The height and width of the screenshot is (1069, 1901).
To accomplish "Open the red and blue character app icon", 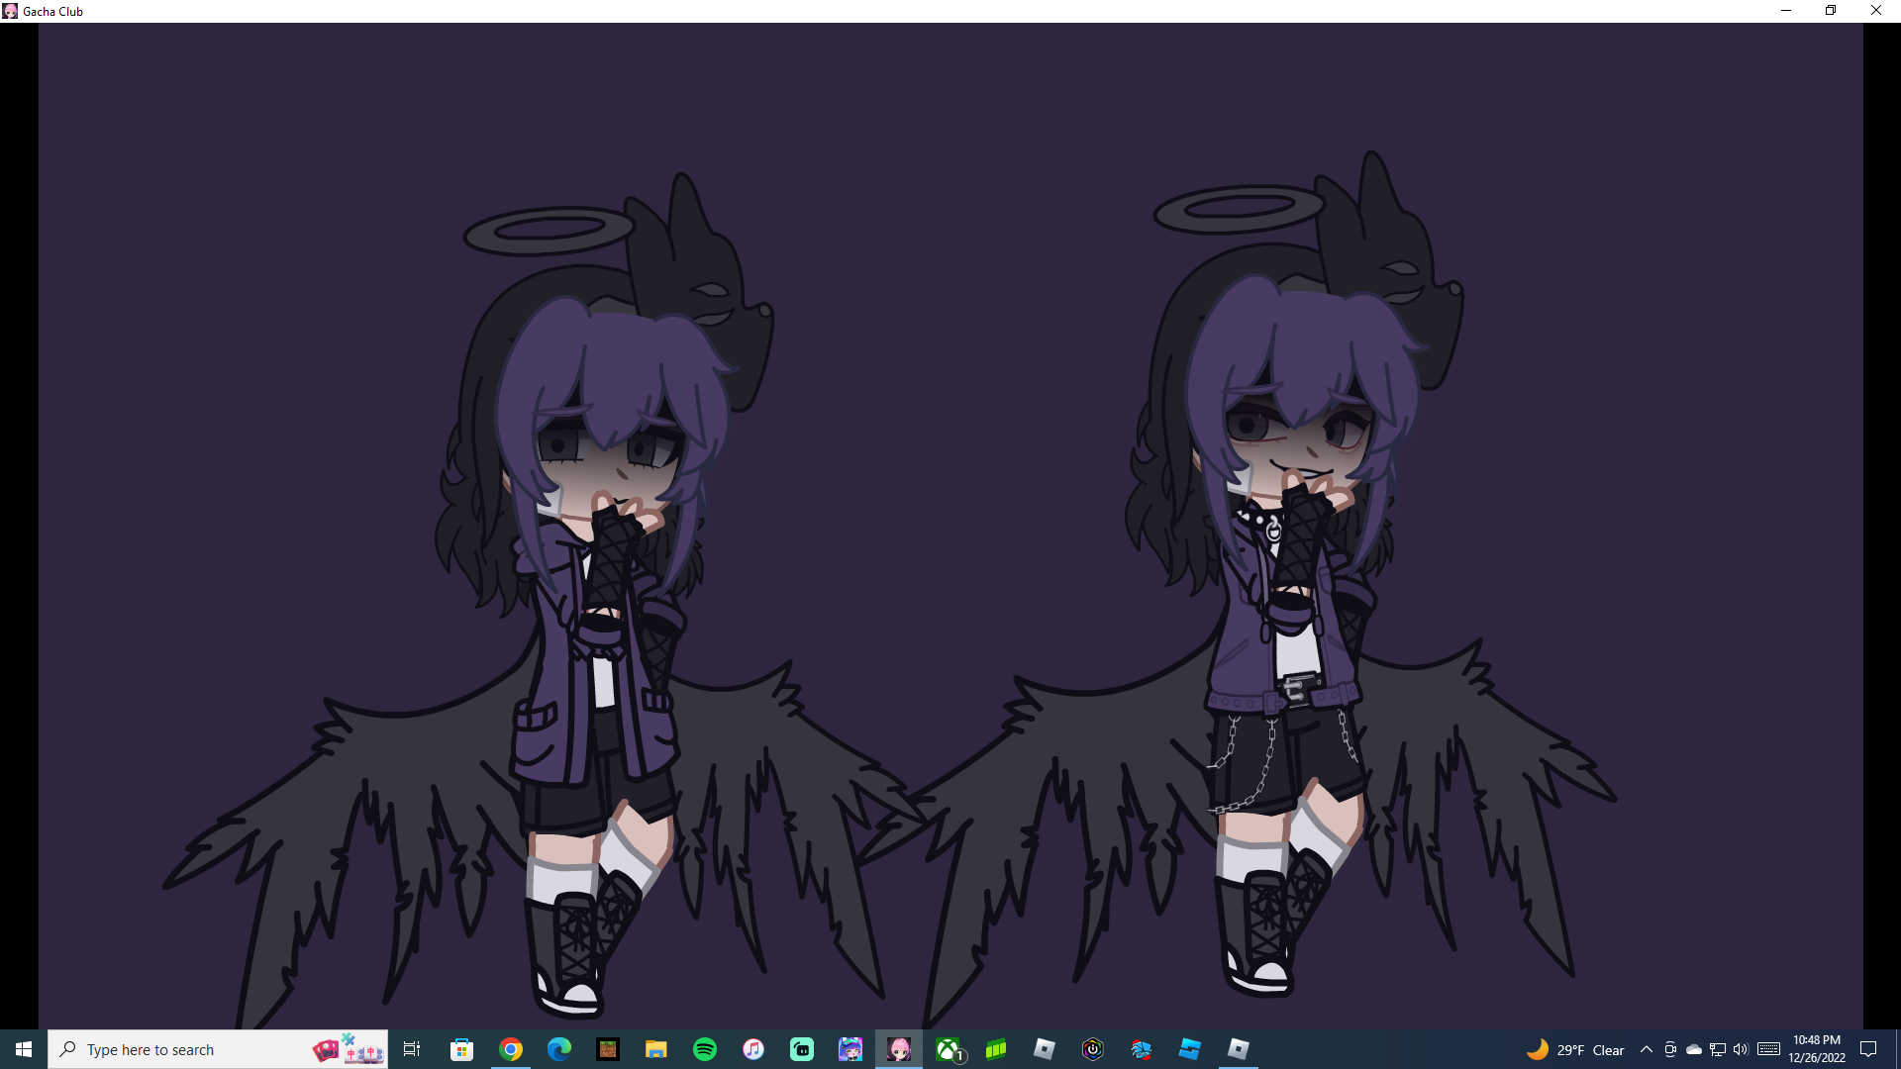I will pyautogui.click(x=1142, y=1049).
